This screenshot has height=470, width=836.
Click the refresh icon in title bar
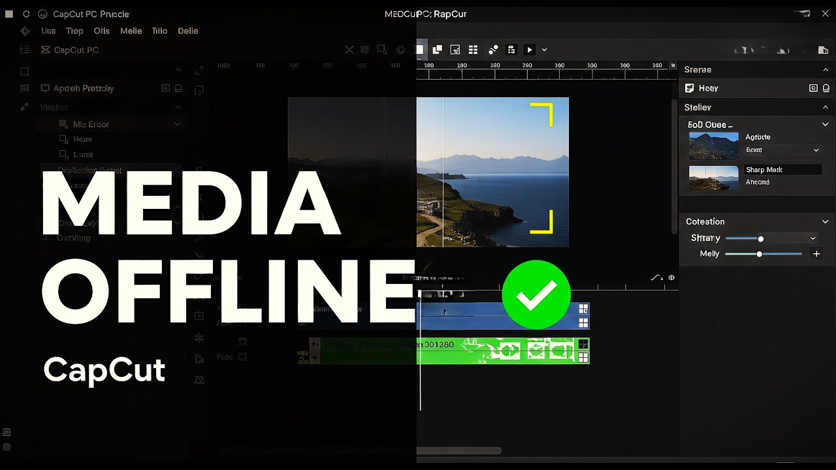point(26,14)
